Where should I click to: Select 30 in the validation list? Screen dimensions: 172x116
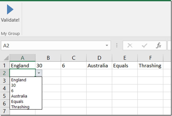coord(14,85)
